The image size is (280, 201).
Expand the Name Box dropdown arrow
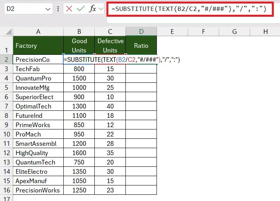pyautogui.click(x=48, y=9)
